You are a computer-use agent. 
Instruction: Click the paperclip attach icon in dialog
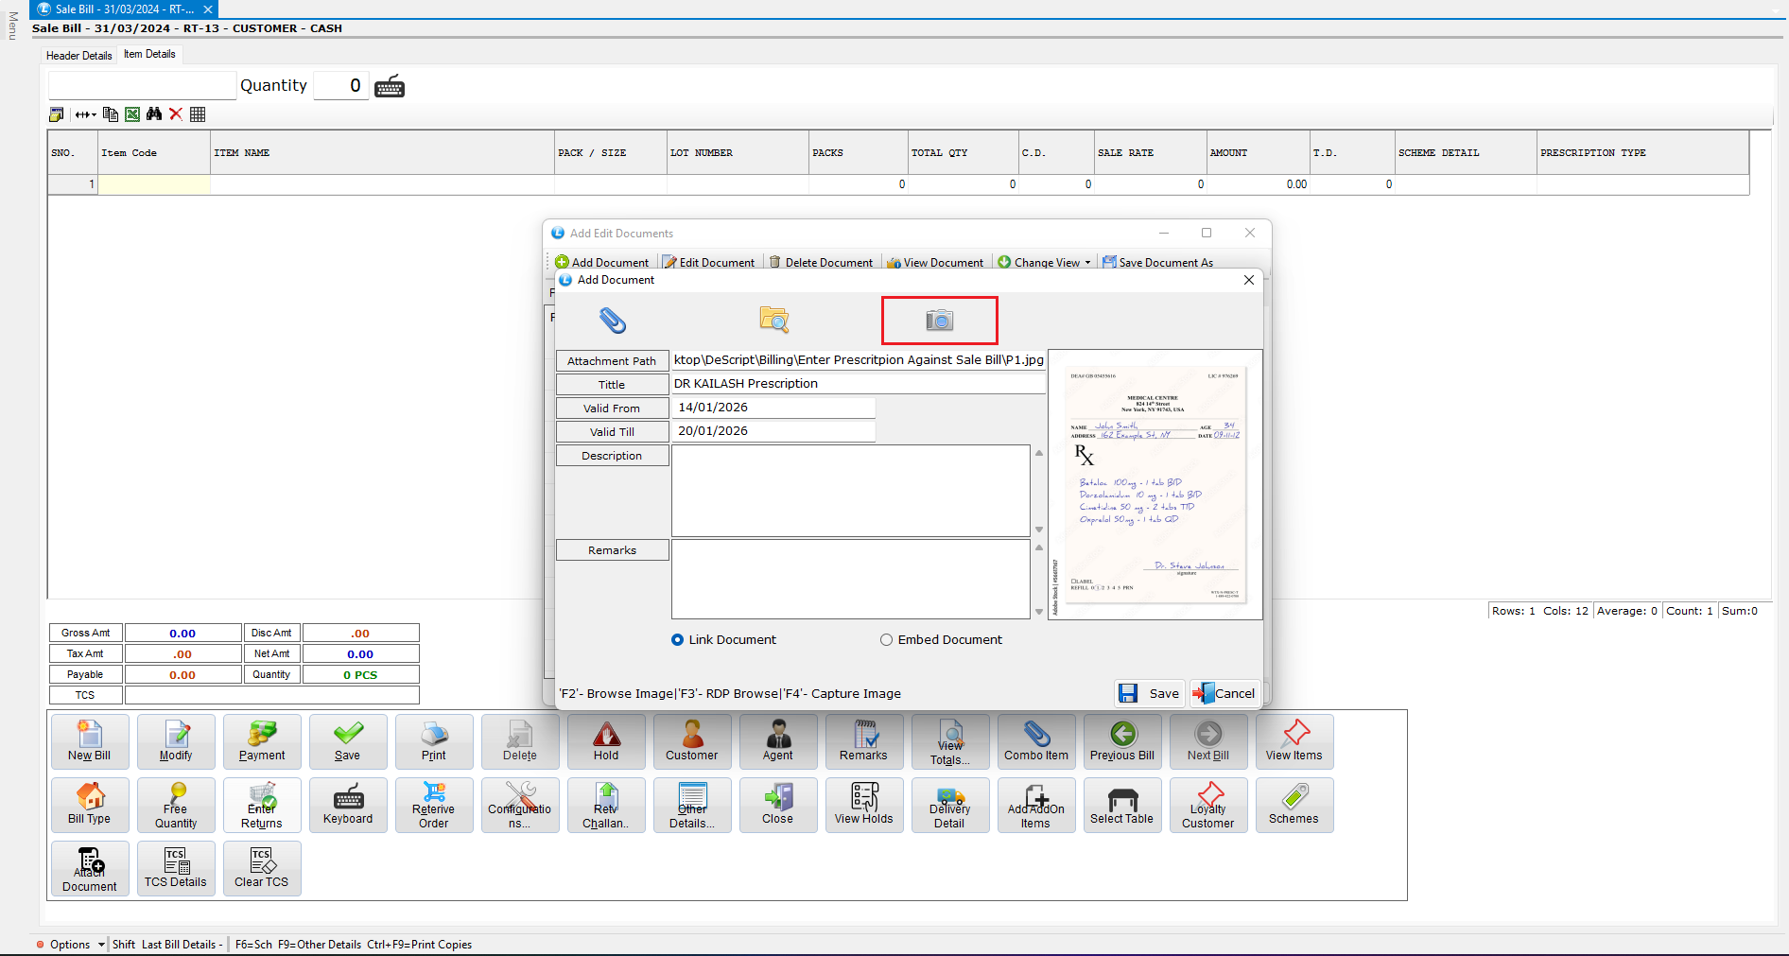[x=613, y=321]
